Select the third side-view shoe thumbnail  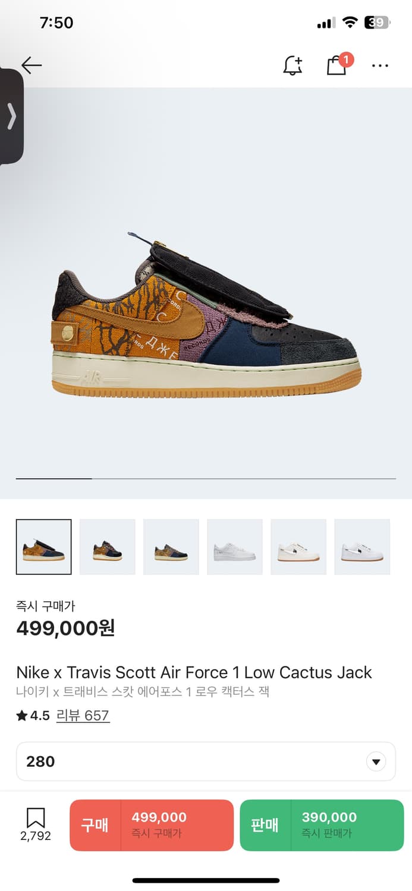coord(171,547)
